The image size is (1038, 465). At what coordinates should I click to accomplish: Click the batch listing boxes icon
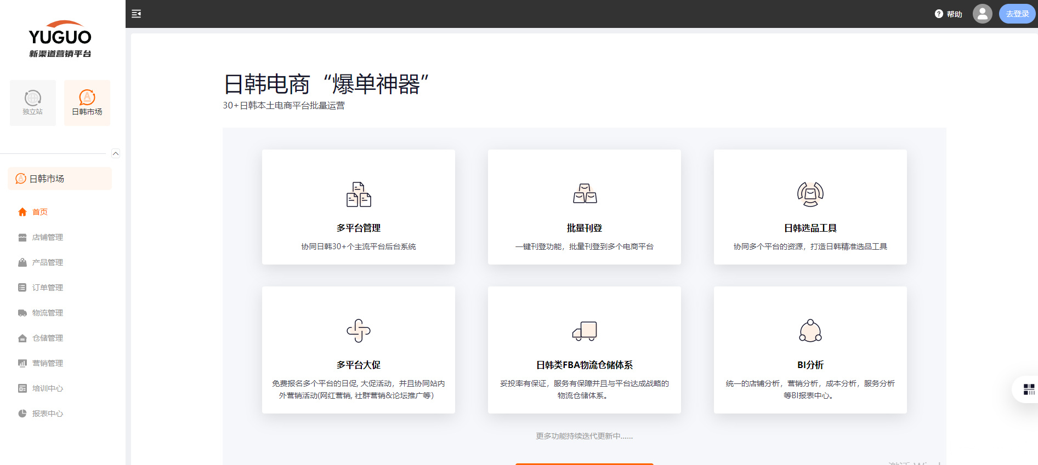pos(585,194)
